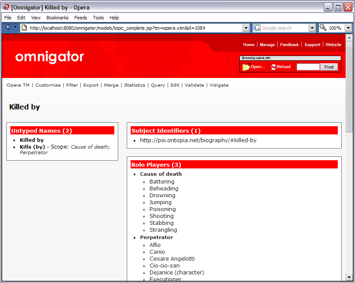The height and width of the screenshot is (283, 355).
Task: Click the back navigation arrow
Action: pyautogui.click(x=7, y=27)
